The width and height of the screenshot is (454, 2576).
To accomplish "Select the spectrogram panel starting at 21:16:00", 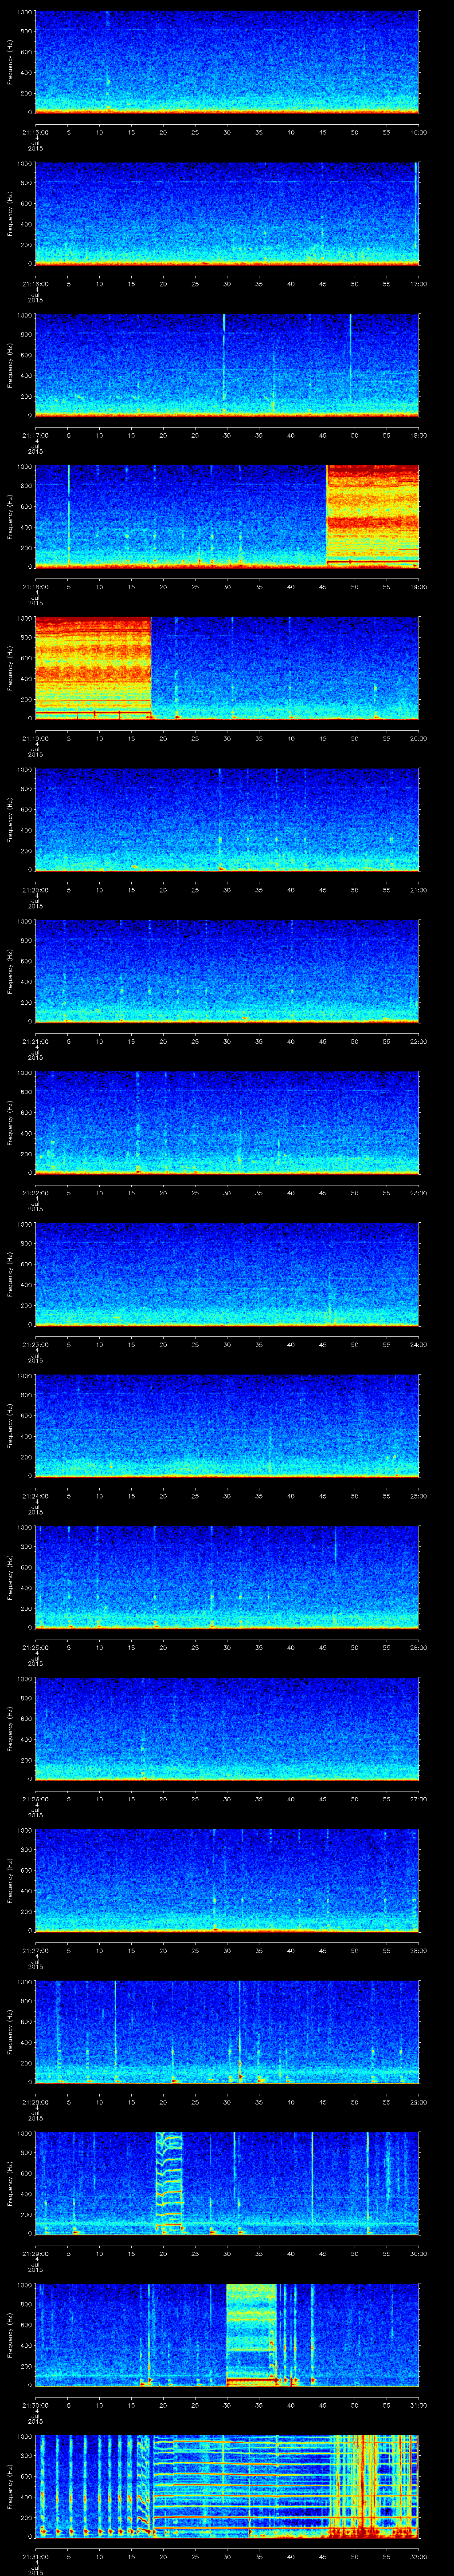I will pos(227,214).
